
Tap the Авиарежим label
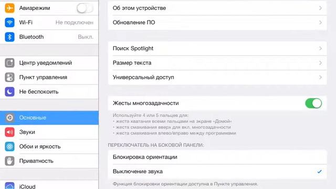tap(35, 8)
